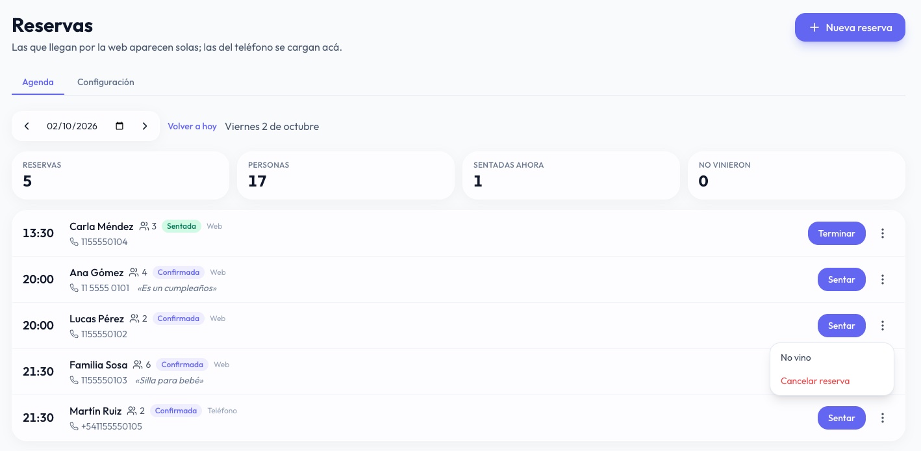This screenshot has height=451, width=921.
Task: Click the 13:30 time of Carla Méndez
Action: (38, 233)
